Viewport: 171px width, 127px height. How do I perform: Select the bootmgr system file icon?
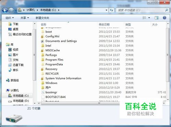click(43, 92)
